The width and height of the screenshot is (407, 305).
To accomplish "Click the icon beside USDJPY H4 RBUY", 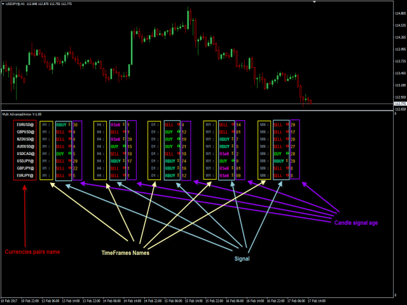I will (124, 161).
